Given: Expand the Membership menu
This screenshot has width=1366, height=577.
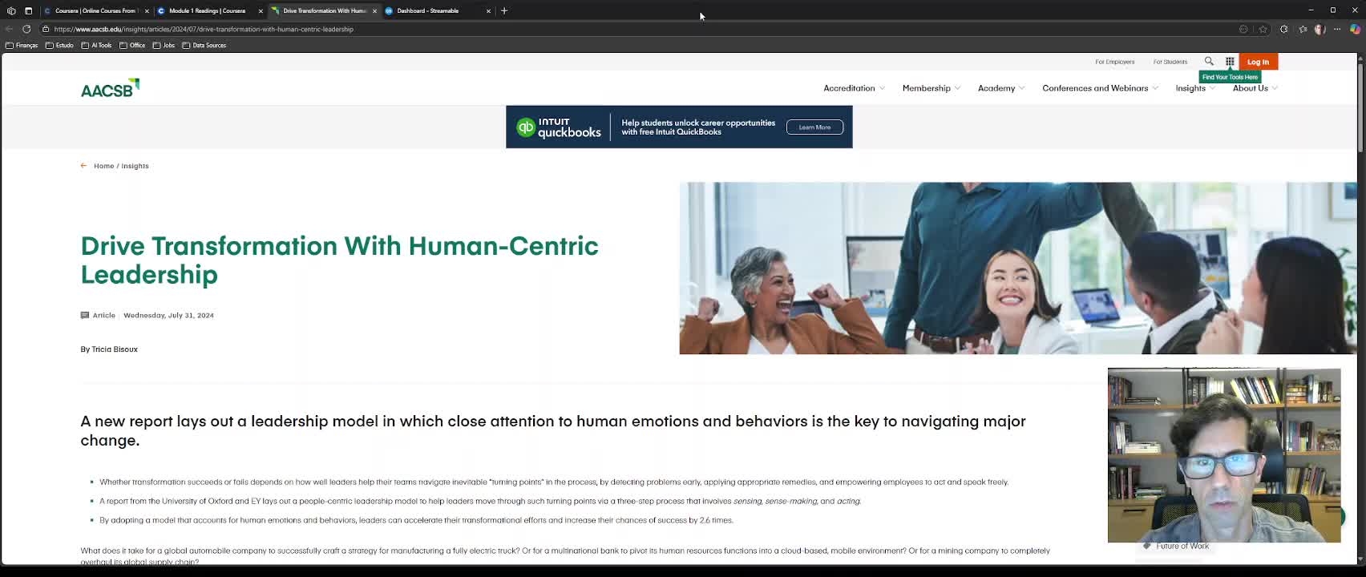Looking at the screenshot, I should tap(931, 88).
